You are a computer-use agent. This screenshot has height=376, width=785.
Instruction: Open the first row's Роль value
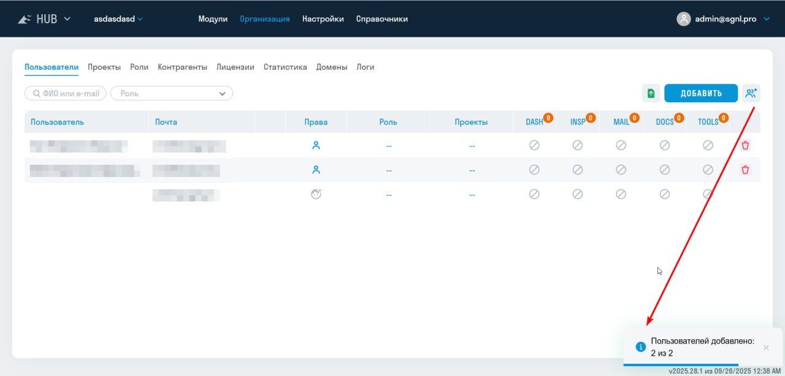tap(389, 146)
